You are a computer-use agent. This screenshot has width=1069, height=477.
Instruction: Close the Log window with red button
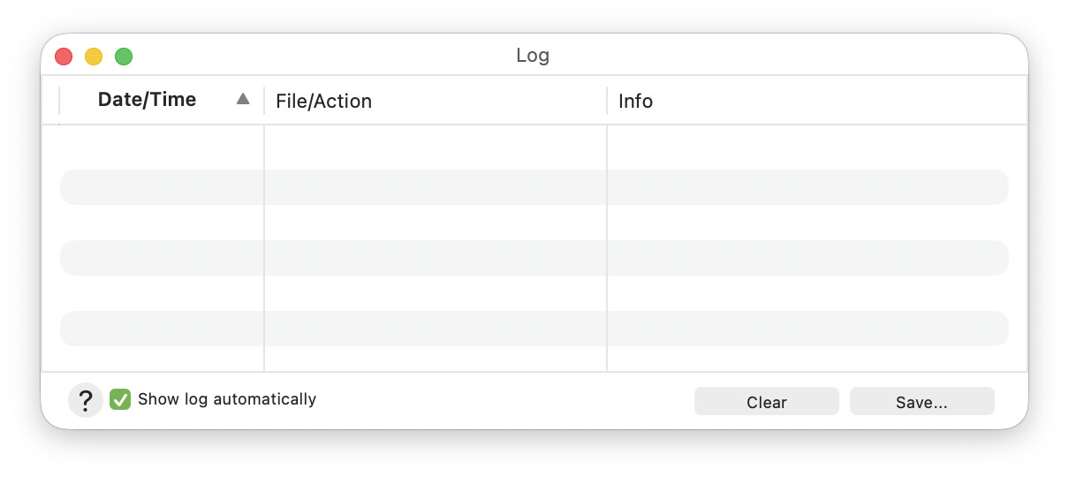[64, 57]
